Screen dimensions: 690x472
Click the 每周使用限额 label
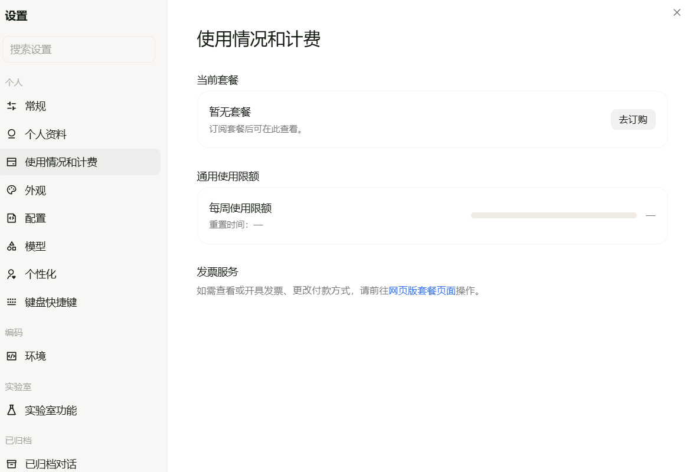click(240, 208)
